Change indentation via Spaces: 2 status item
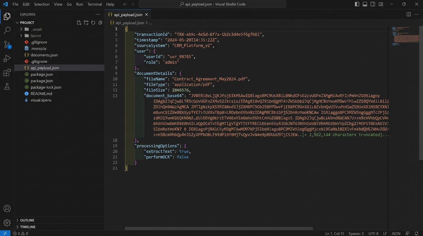 (x=356, y=233)
